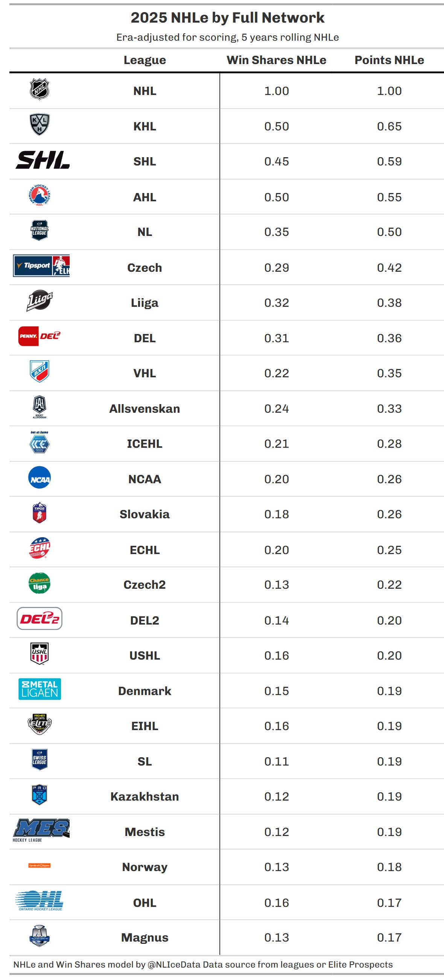Select the Metal Ligaen logo
Viewport: 444px width, 977px height.
point(40,689)
